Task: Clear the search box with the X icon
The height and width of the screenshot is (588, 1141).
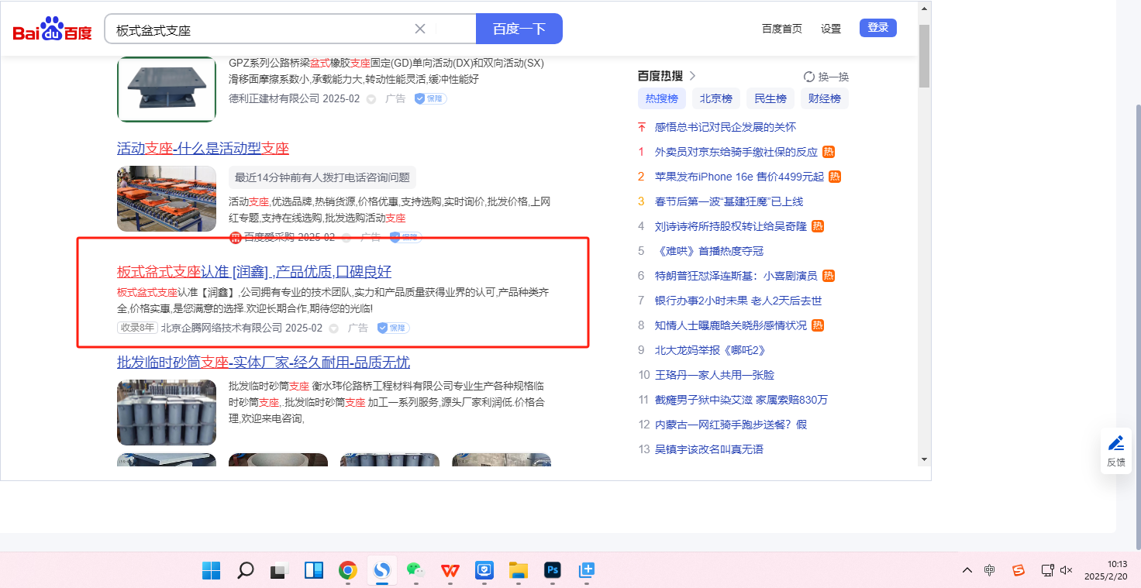Action: (420, 29)
